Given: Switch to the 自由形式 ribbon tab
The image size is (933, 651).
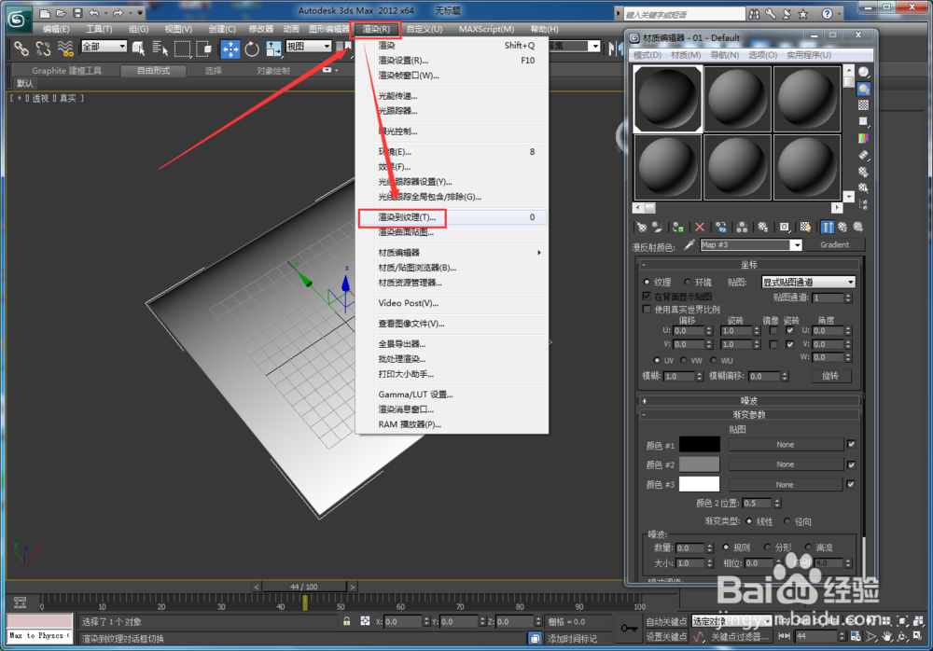Looking at the screenshot, I should [154, 70].
